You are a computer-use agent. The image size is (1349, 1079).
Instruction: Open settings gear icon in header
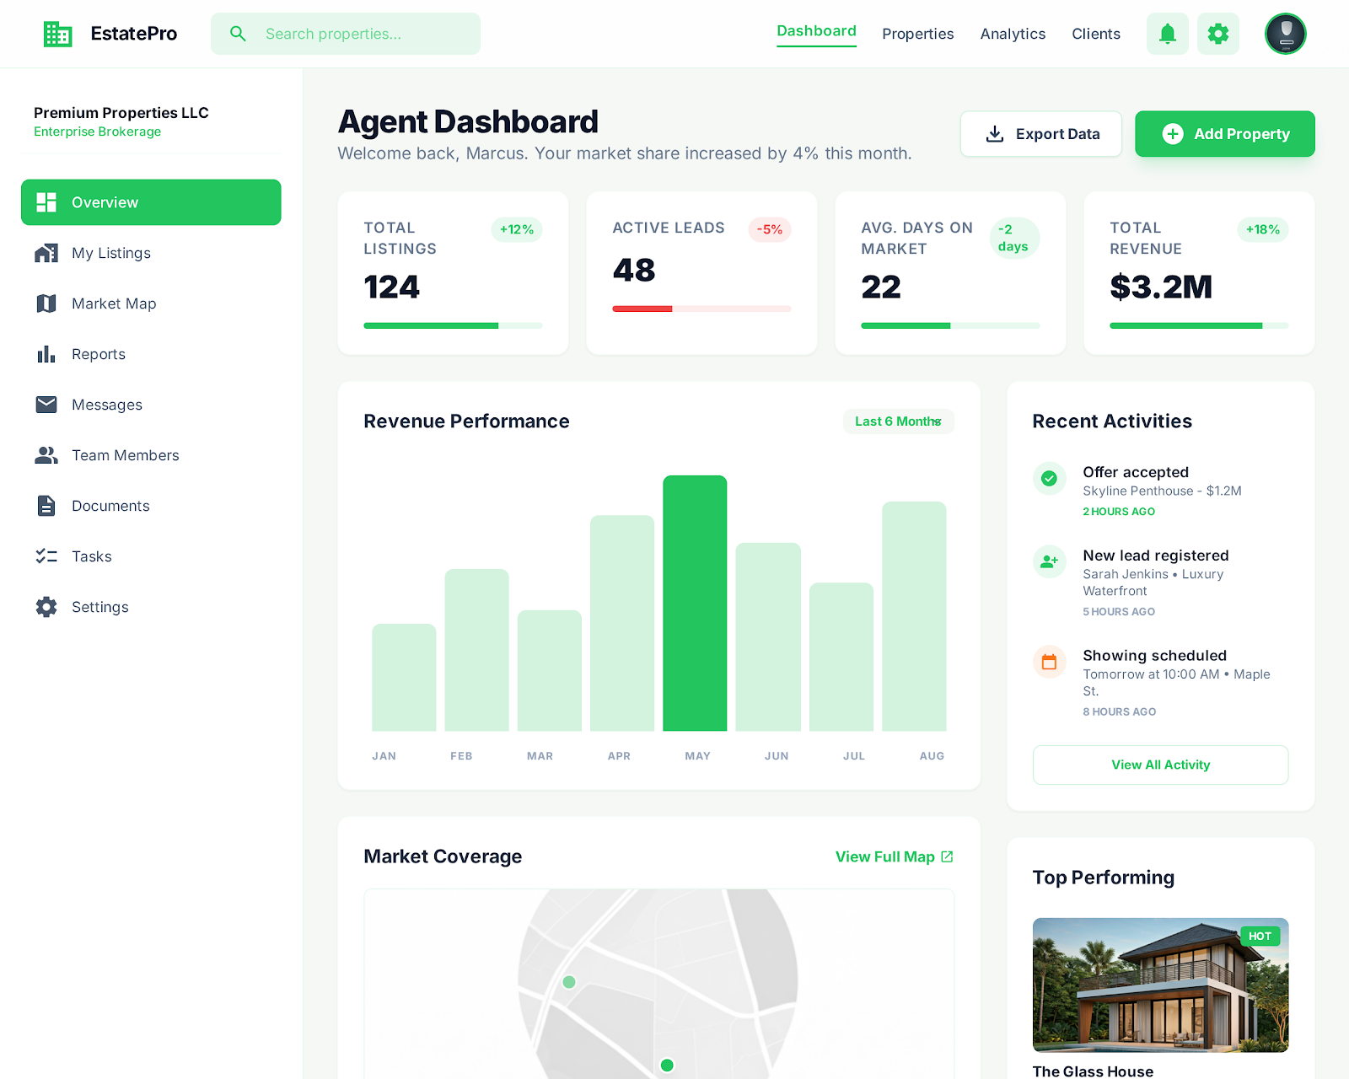[x=1217, y=34]
